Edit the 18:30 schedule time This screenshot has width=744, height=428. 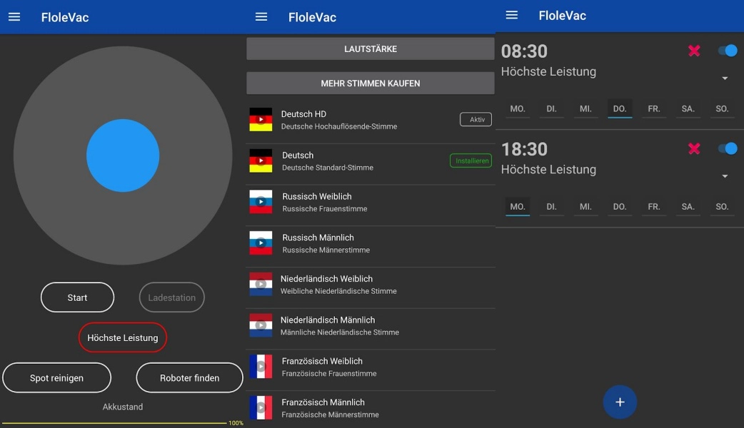[x=524, y=149]
